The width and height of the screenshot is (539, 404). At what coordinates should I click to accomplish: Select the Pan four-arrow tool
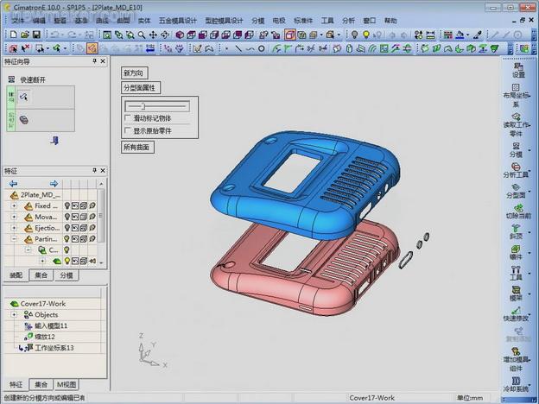(153, 35)
